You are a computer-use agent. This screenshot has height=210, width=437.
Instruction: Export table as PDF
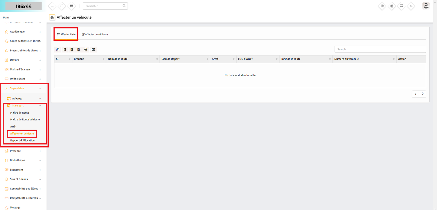pos(79,49)
